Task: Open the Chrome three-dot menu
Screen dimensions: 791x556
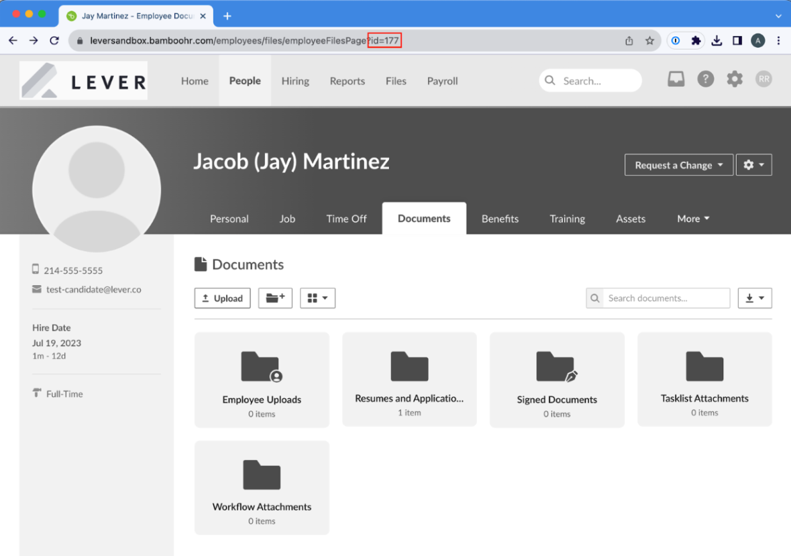Action: 778,41
